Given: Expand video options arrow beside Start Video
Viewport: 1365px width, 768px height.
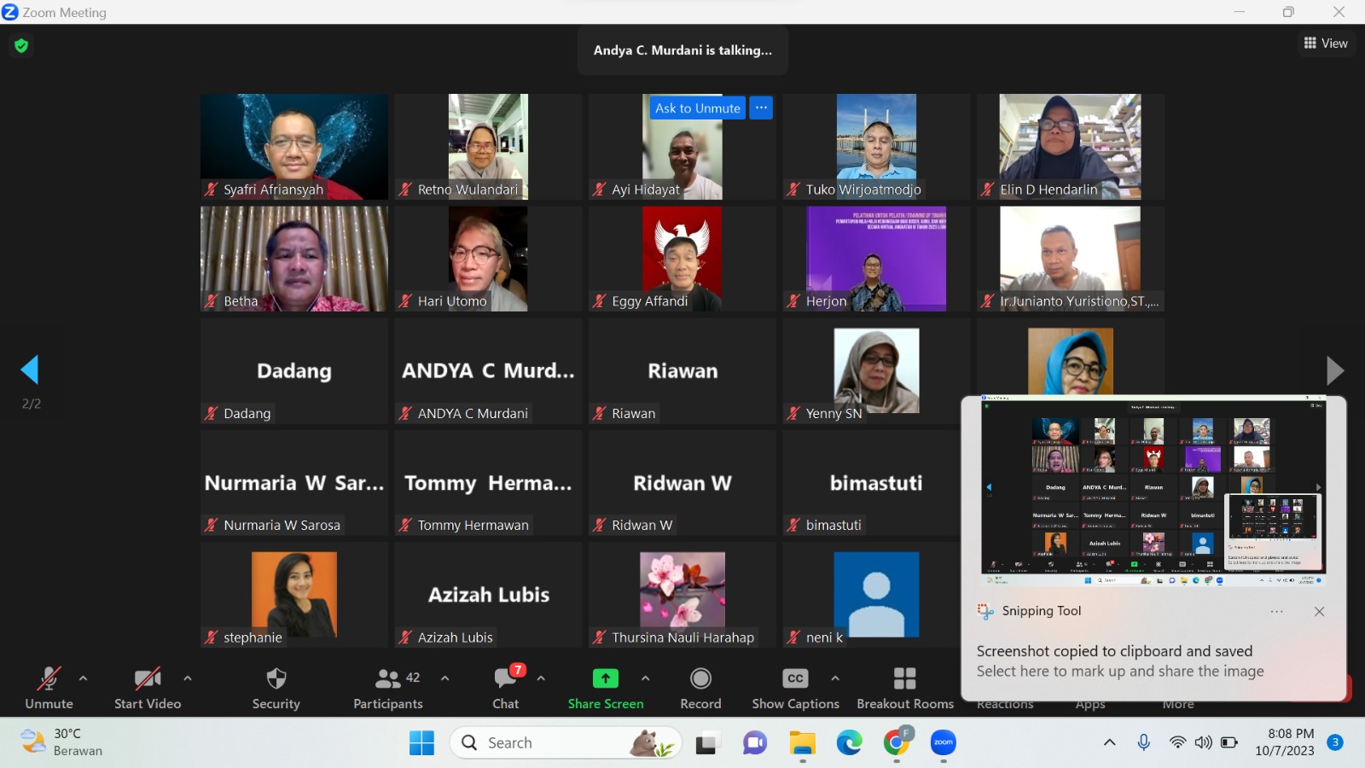Looking at the screenshot, I should tap(188, 678).
